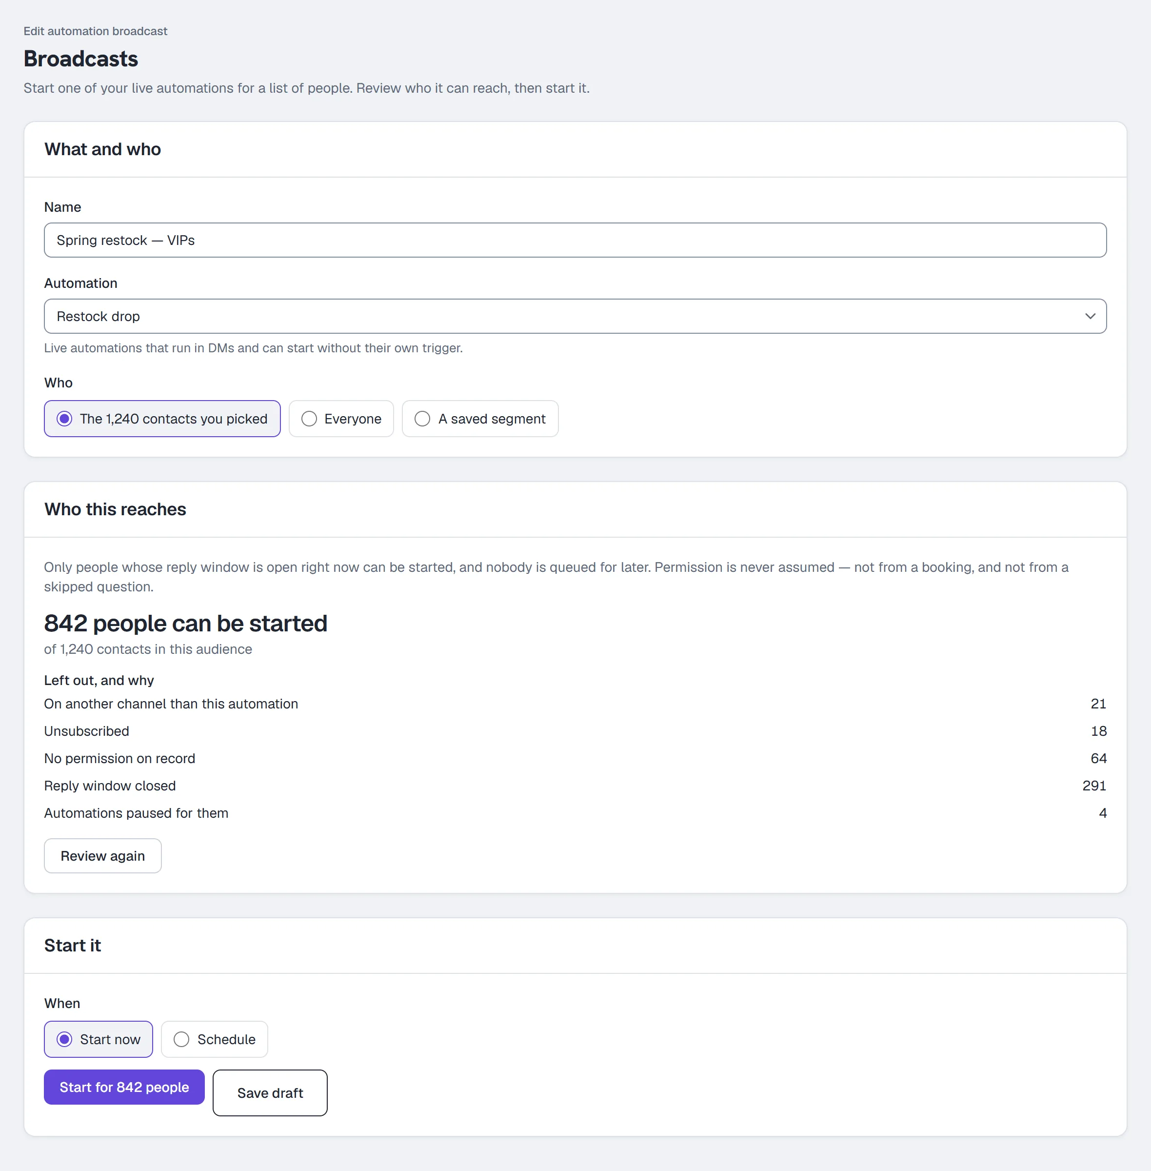Viewport: 1151px width, 1171px height.
Task: Save the broadcast as draft
Action: pyautogui.click(x=270, y=1093)
